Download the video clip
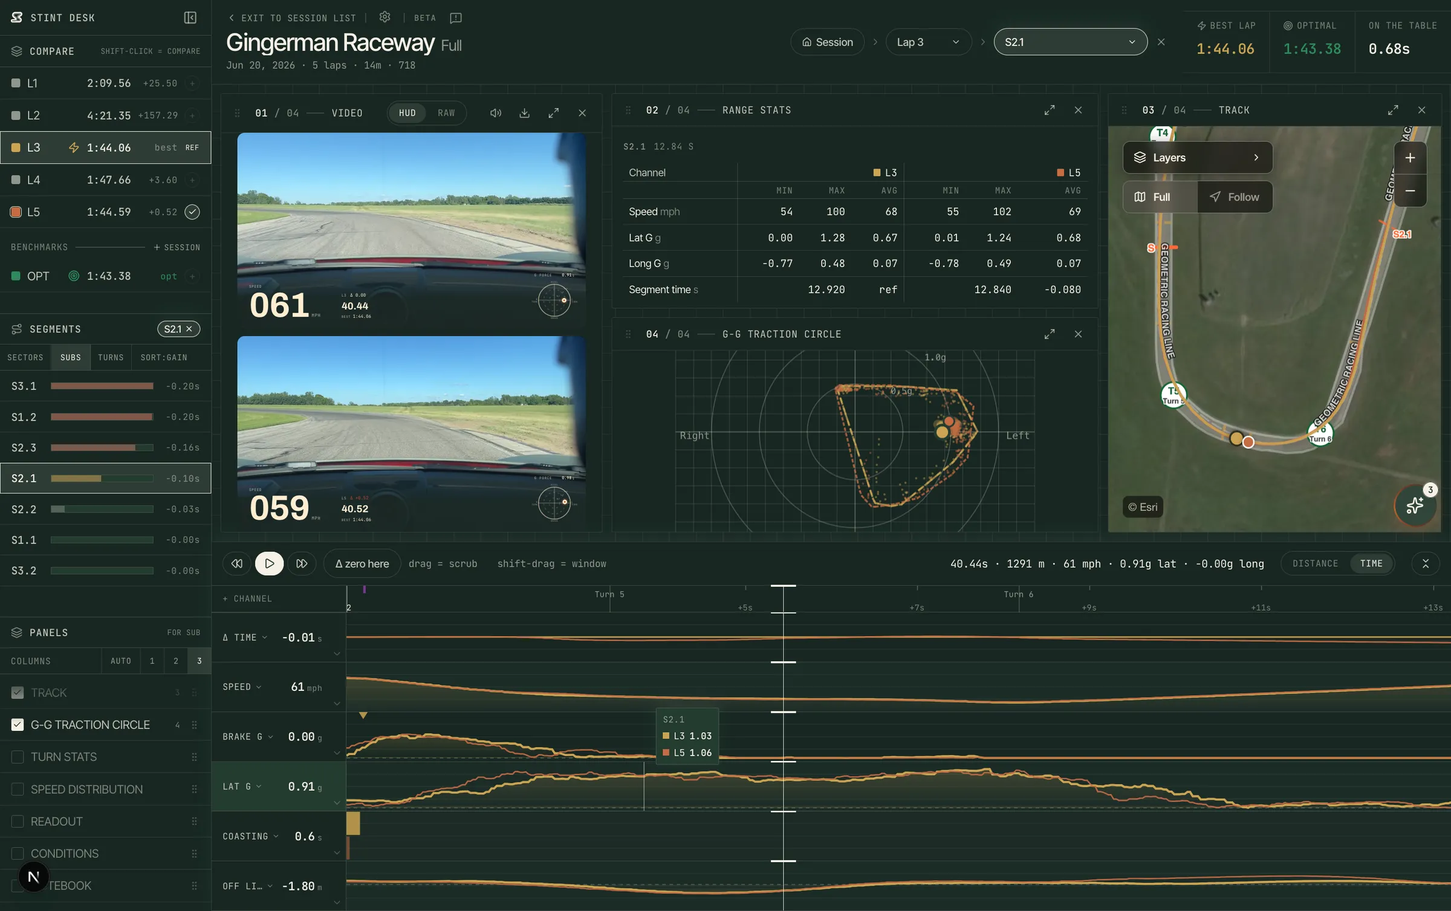This screenshot has height=911, width=1451. click(524, 113)
